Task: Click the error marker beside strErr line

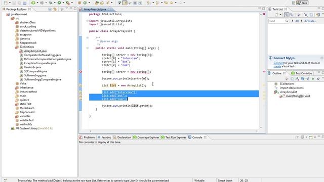Action: (x=80, y=72)
